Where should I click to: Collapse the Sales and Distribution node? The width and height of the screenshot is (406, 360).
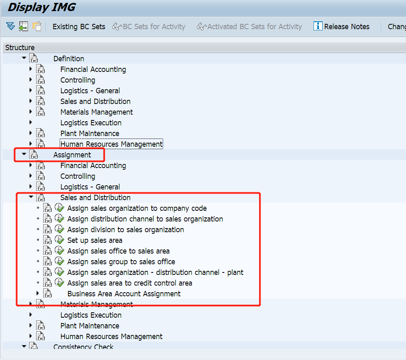[x=31, y=197]
